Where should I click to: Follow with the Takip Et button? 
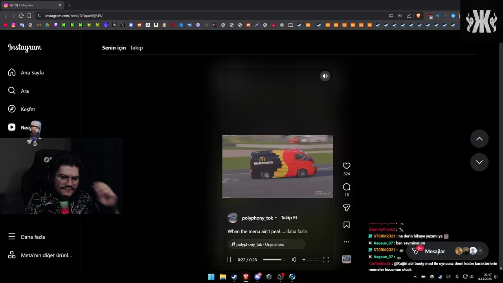pyautogui.click(x=289, y=218)
